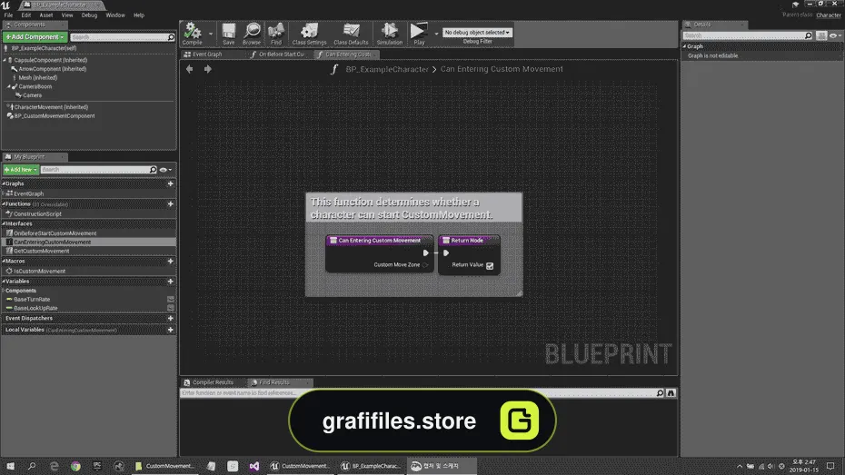Select CapsuleComponent (Inherited) in tree
845x475 pixels.
point(51,60)
